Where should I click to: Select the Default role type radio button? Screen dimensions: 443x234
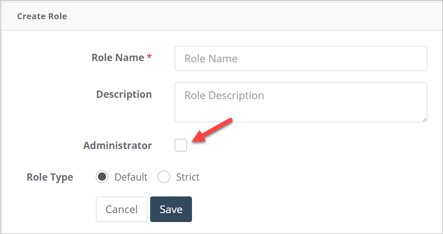(x=102, y=177)
